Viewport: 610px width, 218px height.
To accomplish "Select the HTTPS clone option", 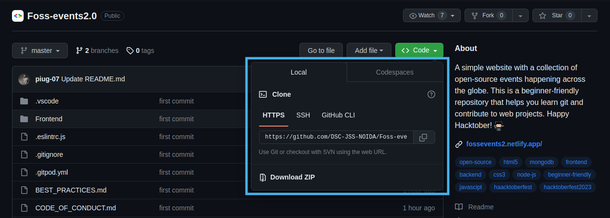I will 273,115.
